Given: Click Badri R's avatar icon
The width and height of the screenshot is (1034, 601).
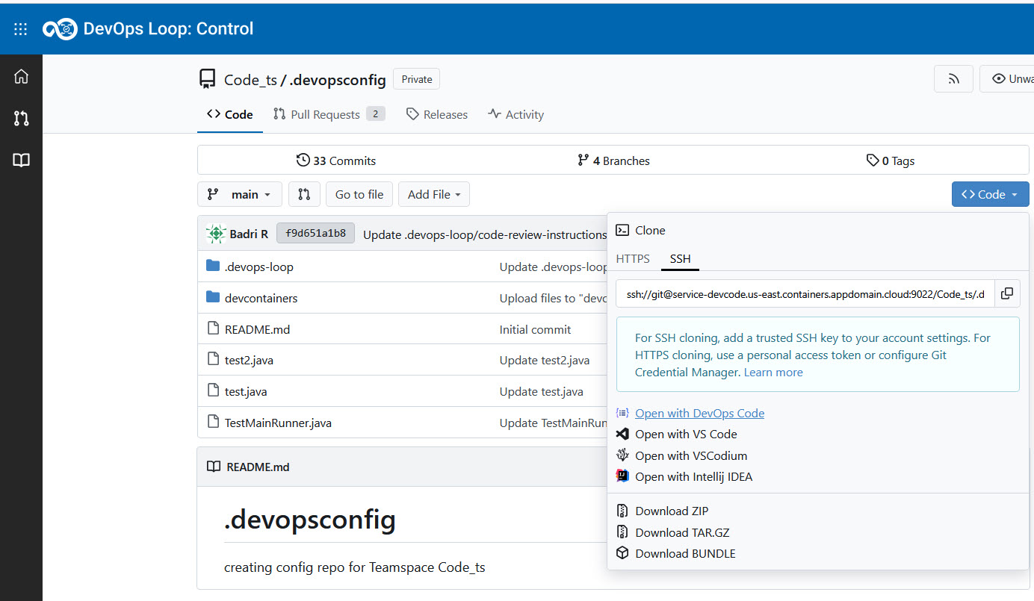Looking at the screenshot, I should coord(216,234).
